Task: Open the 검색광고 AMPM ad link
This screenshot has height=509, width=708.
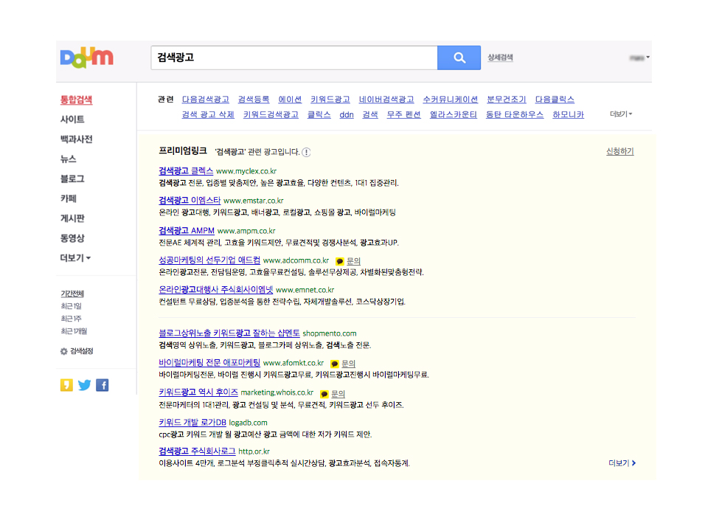Action: [187, 230]
